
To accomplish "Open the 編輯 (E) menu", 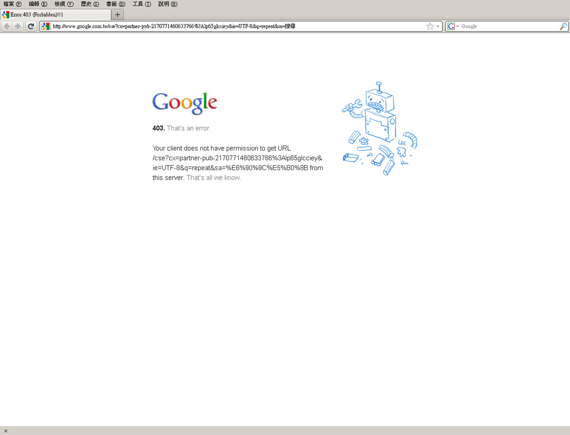I will pyautogui.click(x=38, y=4).
